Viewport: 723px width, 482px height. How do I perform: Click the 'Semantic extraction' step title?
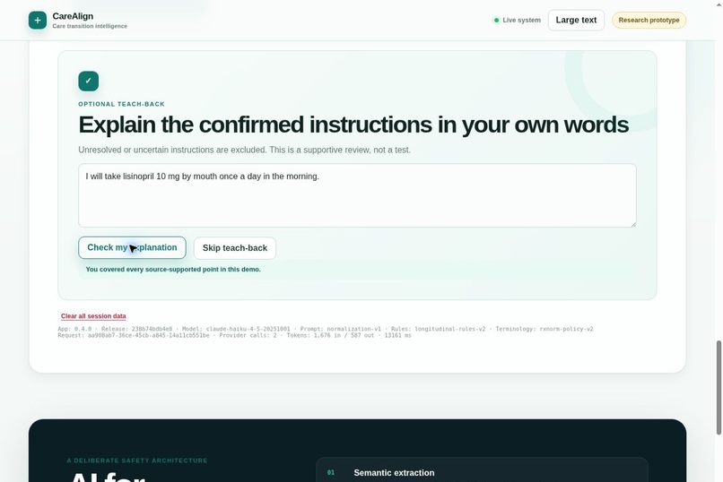click(394, 473)
